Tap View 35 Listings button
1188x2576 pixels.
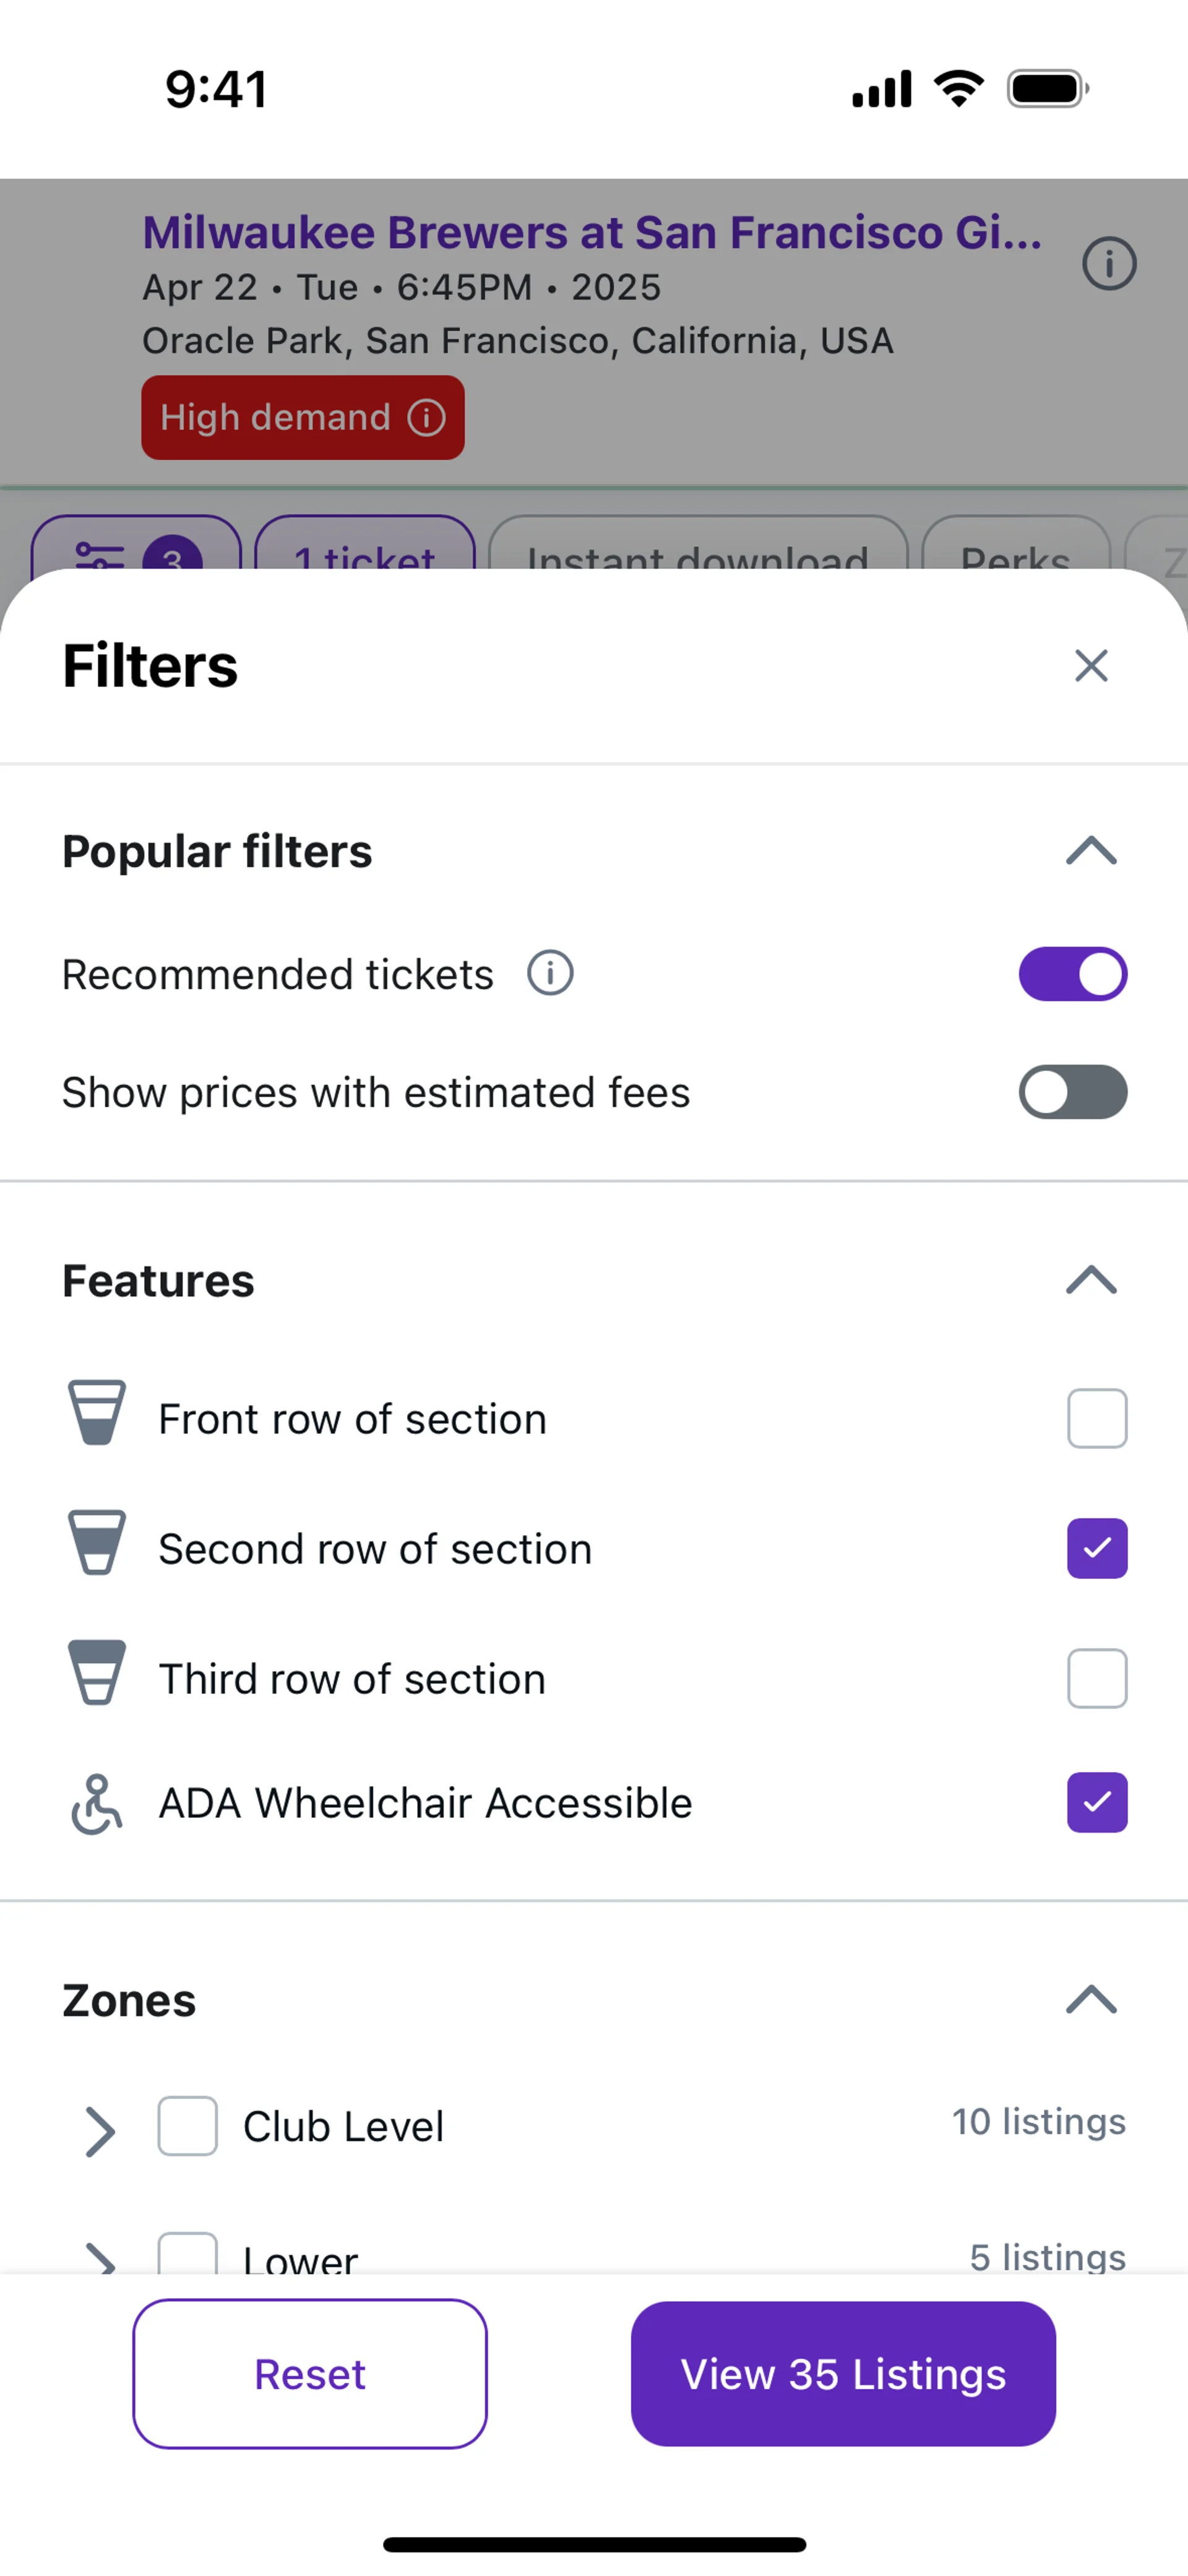coord(843,2374)
